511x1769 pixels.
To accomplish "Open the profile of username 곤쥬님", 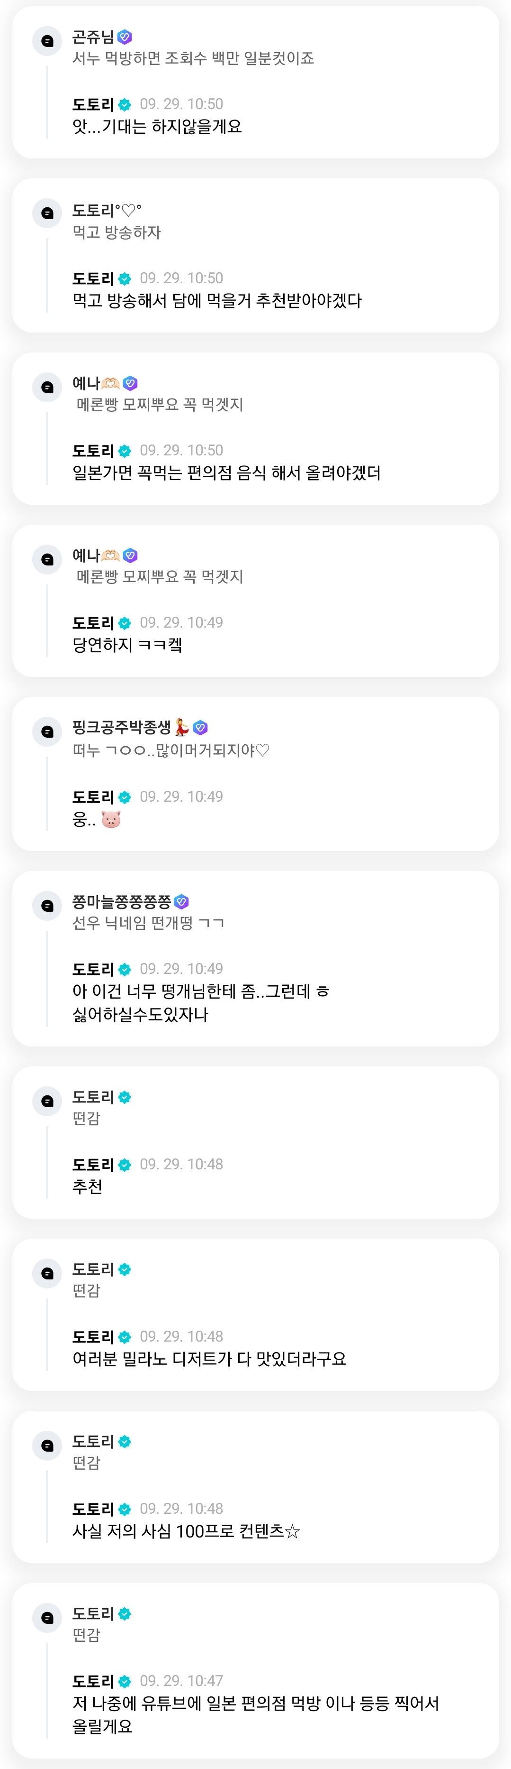I will pyautogui.click(x=93, y=37).
